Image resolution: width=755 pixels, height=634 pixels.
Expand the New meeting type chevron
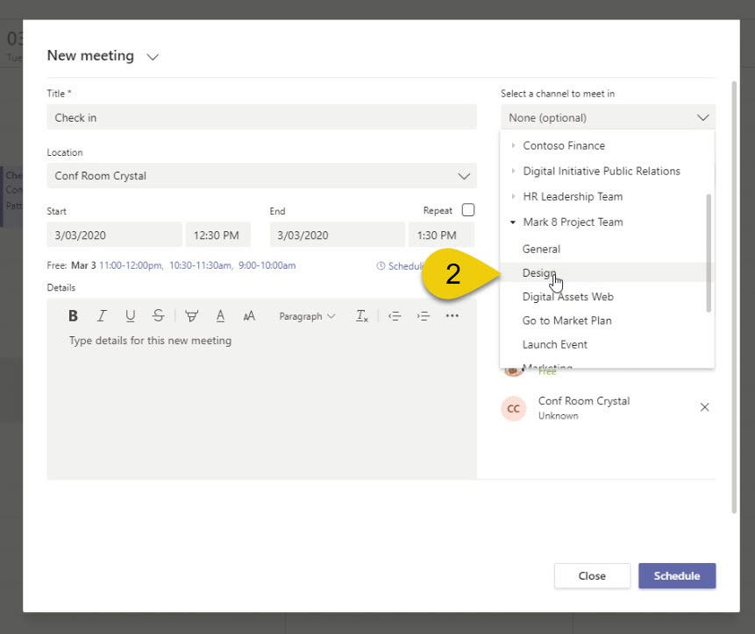tap(151, 56)
